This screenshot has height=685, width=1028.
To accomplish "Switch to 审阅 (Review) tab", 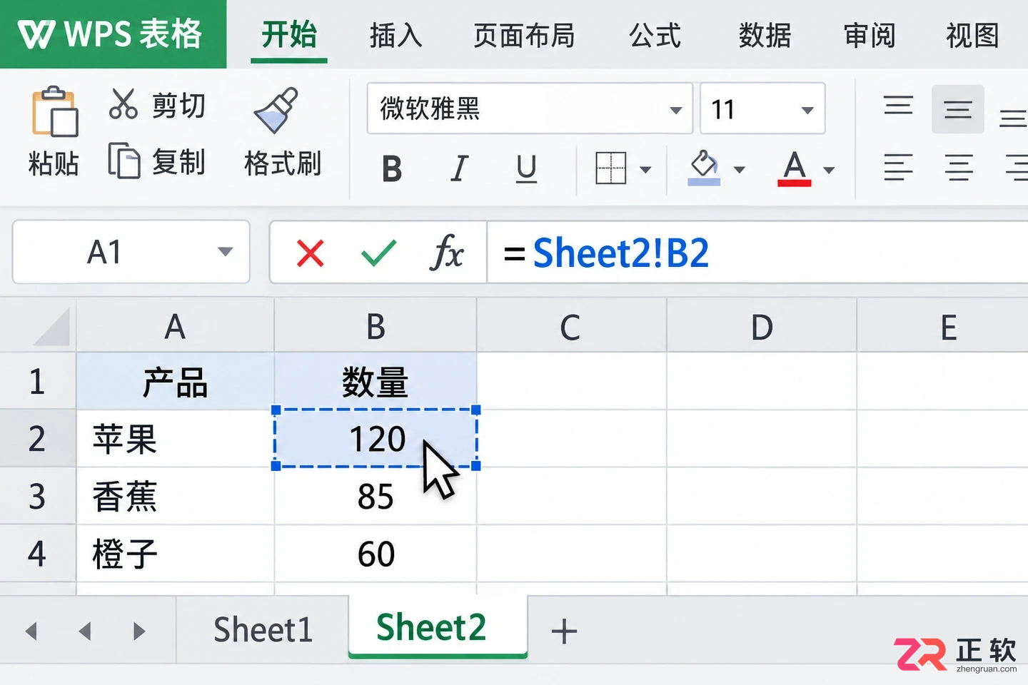I will tap(869, 36).
